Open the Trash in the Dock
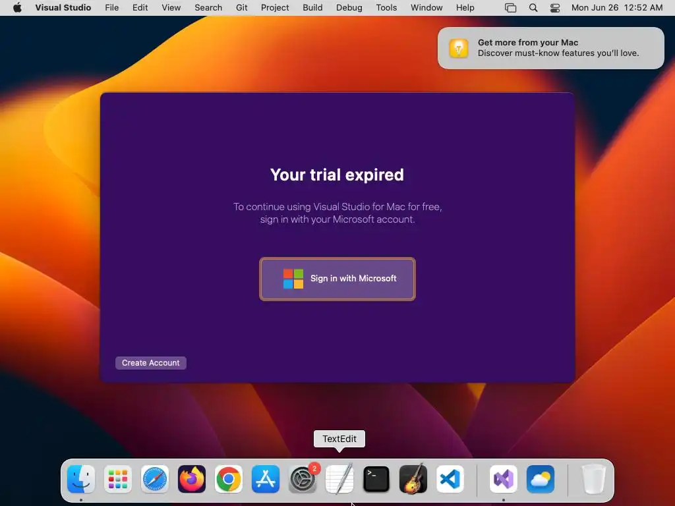675x506 pixels. pos(594,479)
